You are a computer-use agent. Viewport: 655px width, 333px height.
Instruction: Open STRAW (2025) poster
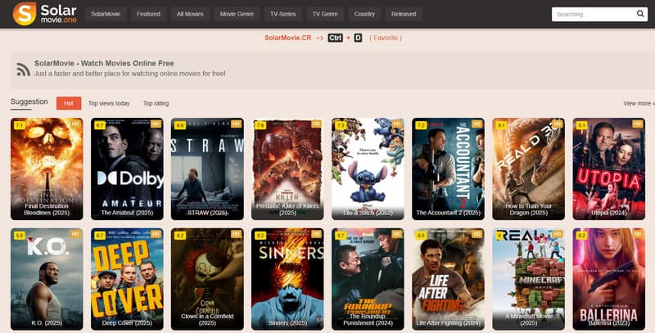207,169
